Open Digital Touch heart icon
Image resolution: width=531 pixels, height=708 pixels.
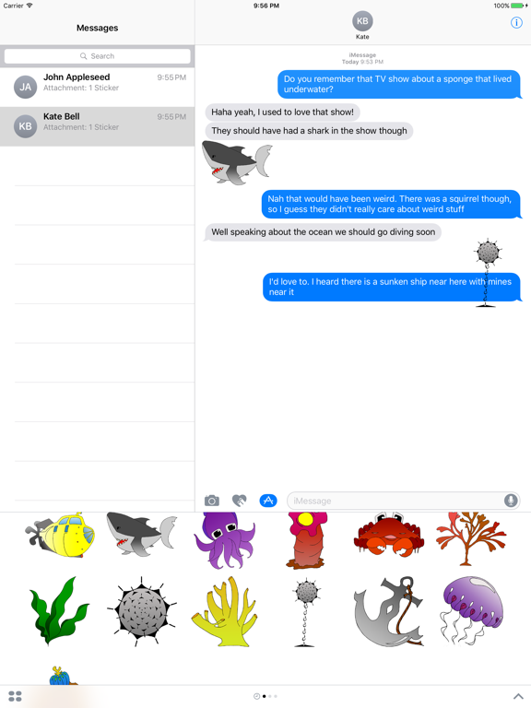(240, 501)
